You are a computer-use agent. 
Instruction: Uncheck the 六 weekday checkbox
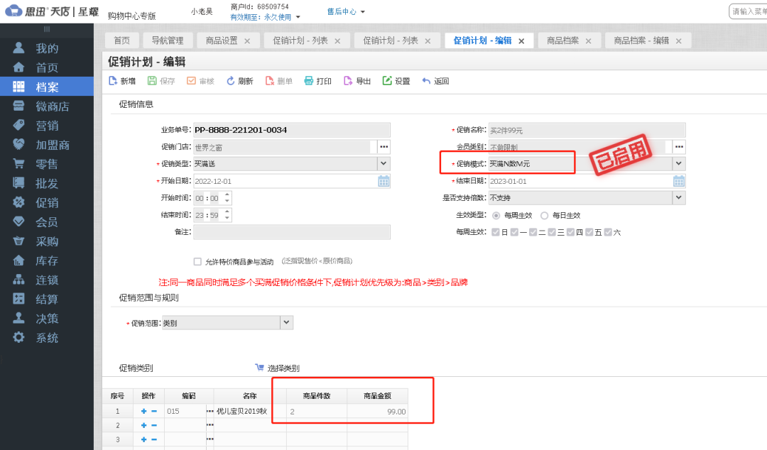pyautogui.click(x=607, y=231)
